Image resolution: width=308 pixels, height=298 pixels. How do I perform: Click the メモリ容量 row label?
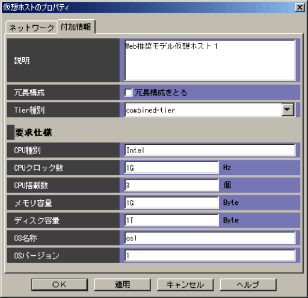(33, 203)
